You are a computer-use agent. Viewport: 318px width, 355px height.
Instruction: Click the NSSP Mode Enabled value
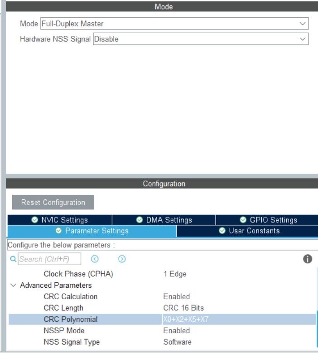177,330
